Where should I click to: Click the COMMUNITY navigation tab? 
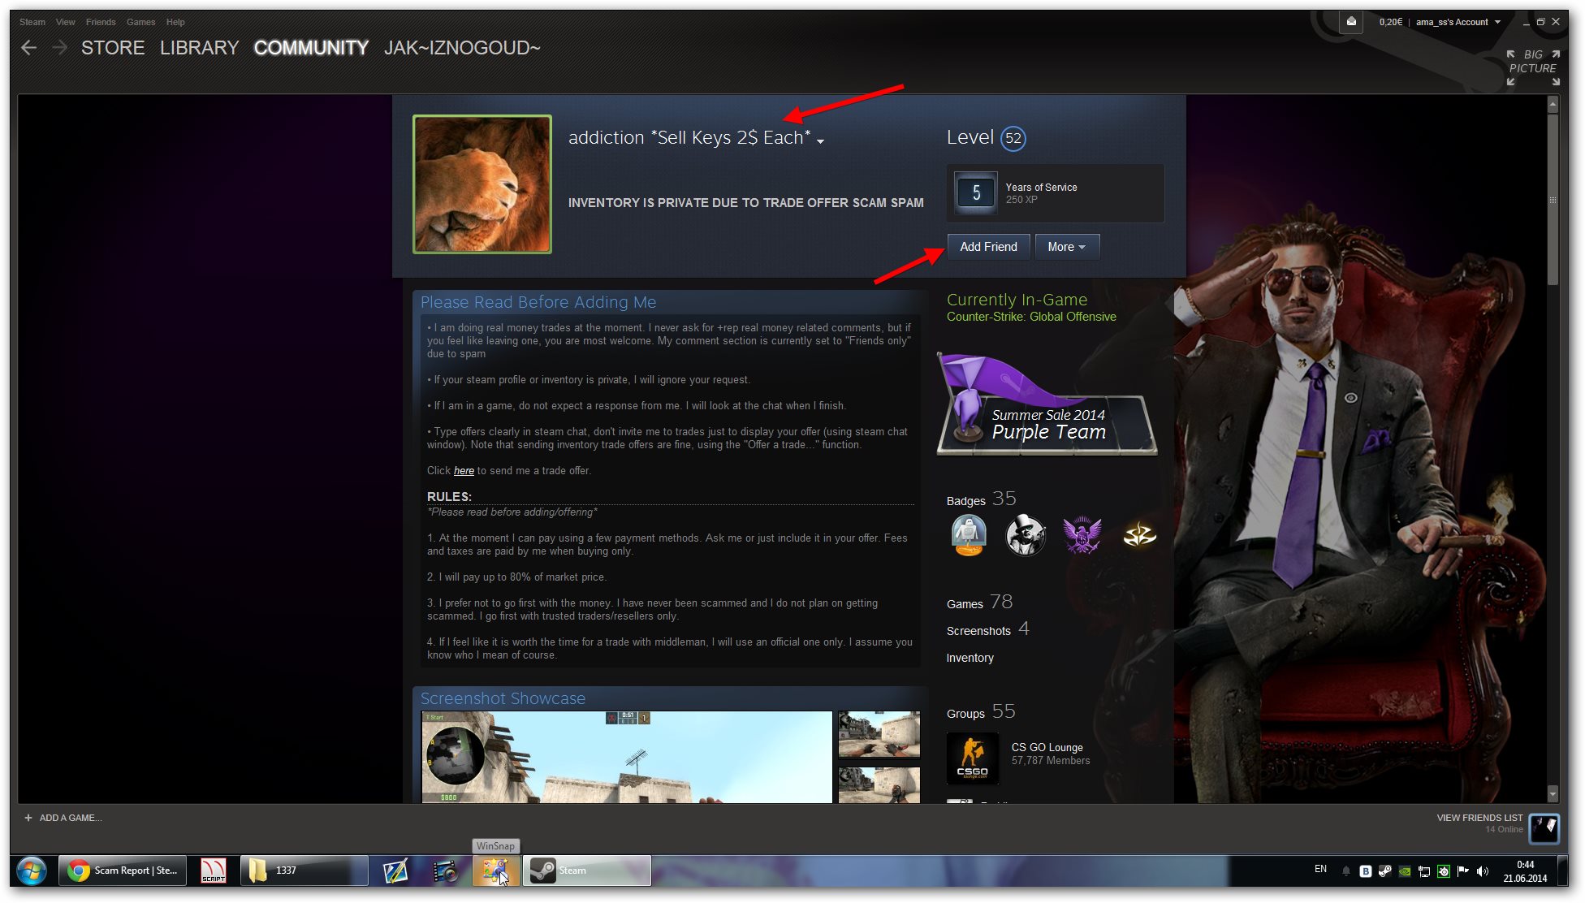tap(308, 47)
